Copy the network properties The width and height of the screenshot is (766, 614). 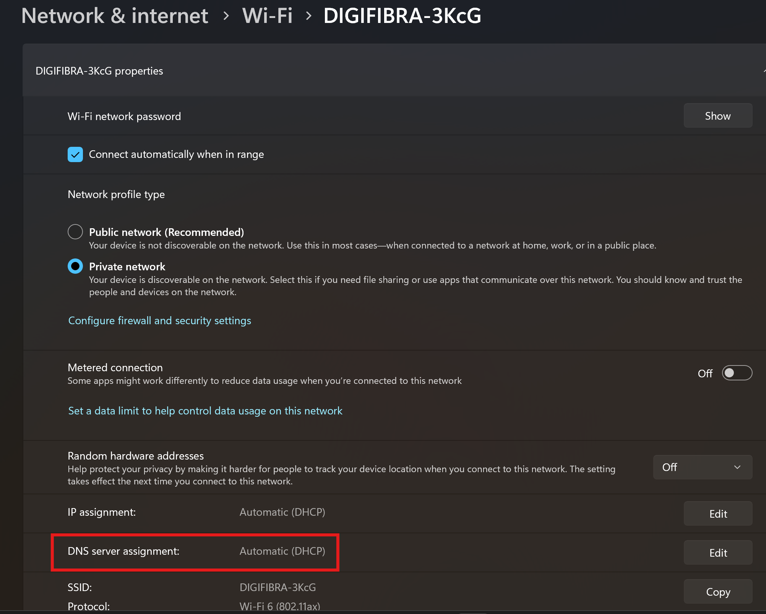(x=717, y=592)
